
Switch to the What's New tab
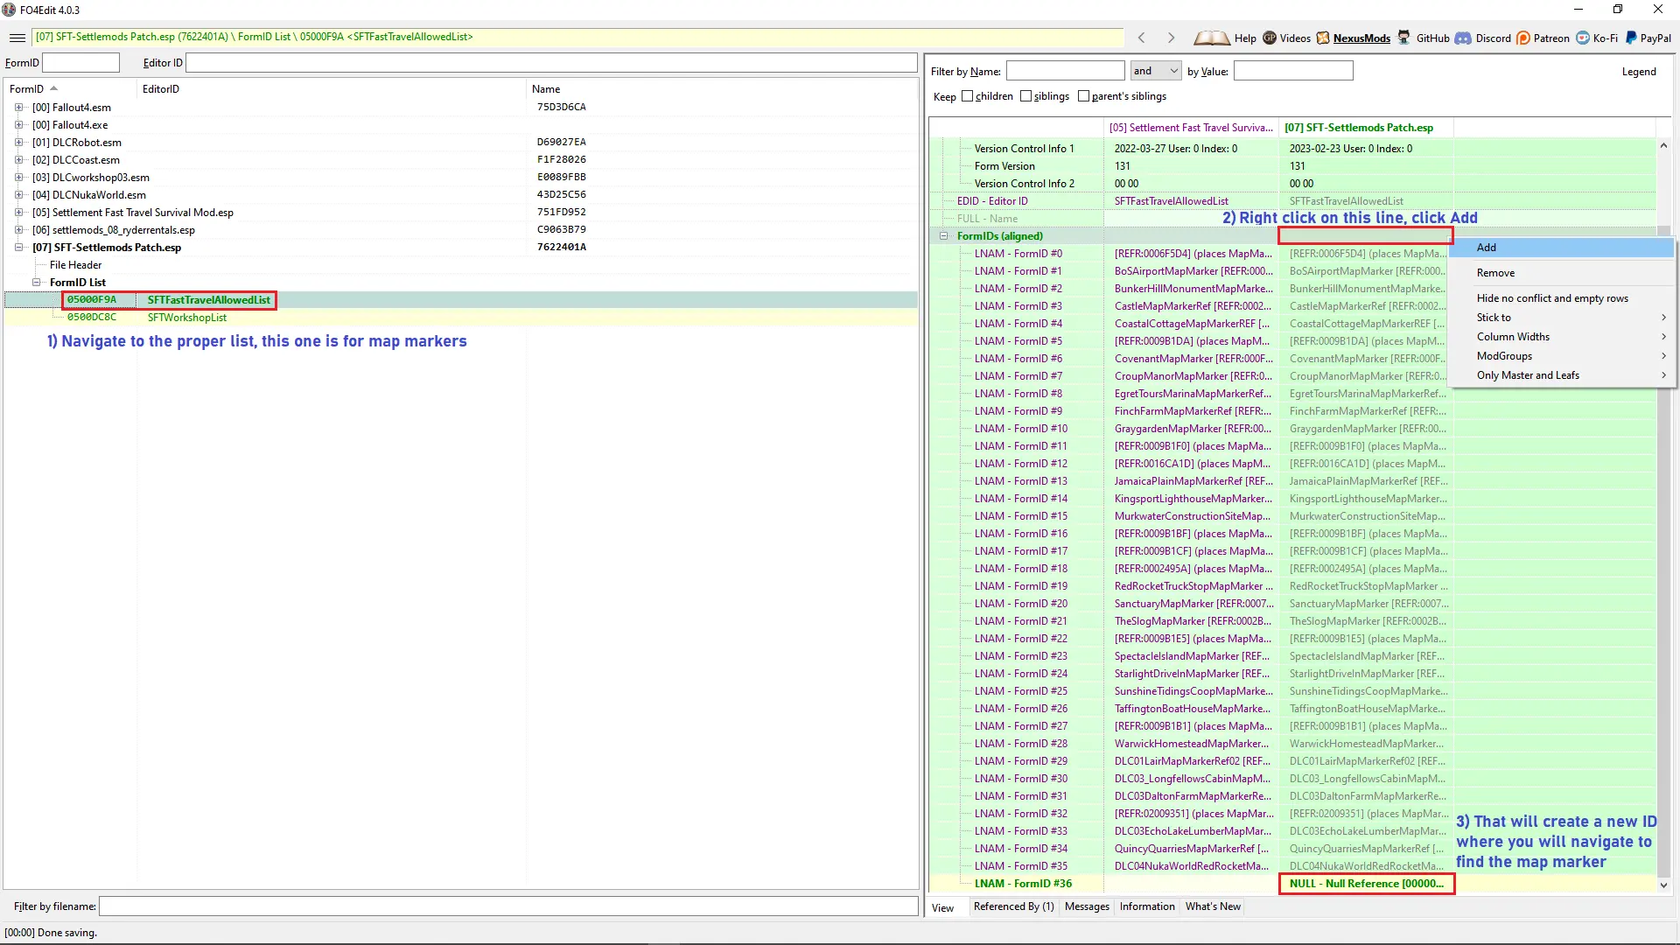[1213, 906]
